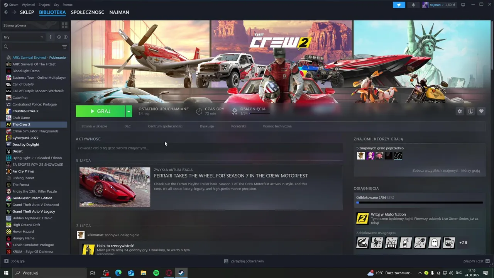Open Steam from the Windows taskbar
This screenshot has height=278, width=494.
point(181,273)
